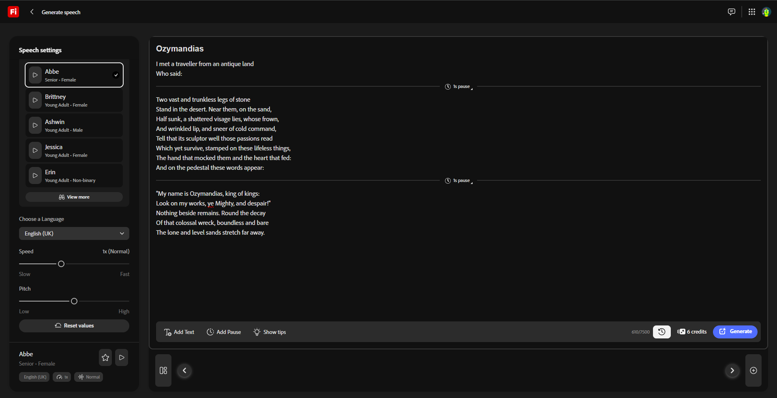The width and height of the screenshot is (777, 398).
Task: Click Add Pause button
Action: click(224, 332)
